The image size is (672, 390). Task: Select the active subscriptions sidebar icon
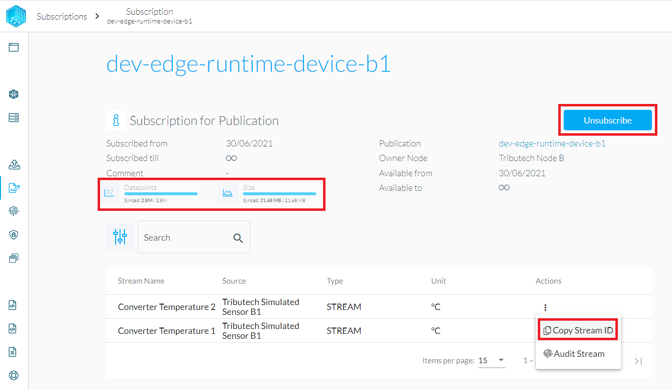coord(14,188)
